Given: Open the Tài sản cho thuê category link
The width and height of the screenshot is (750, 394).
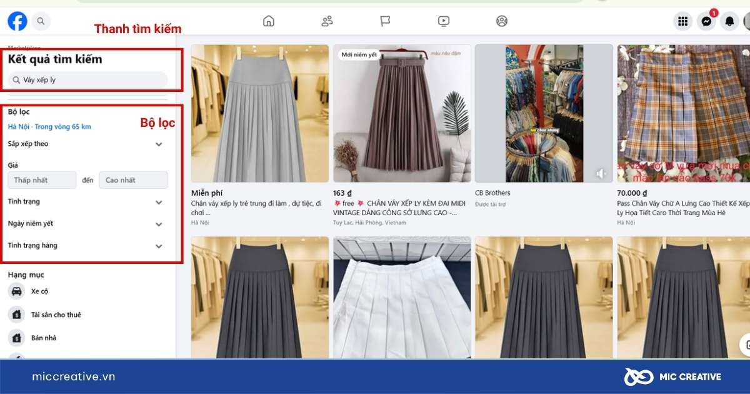Looking at the screenshot, I should pos(56,315).
